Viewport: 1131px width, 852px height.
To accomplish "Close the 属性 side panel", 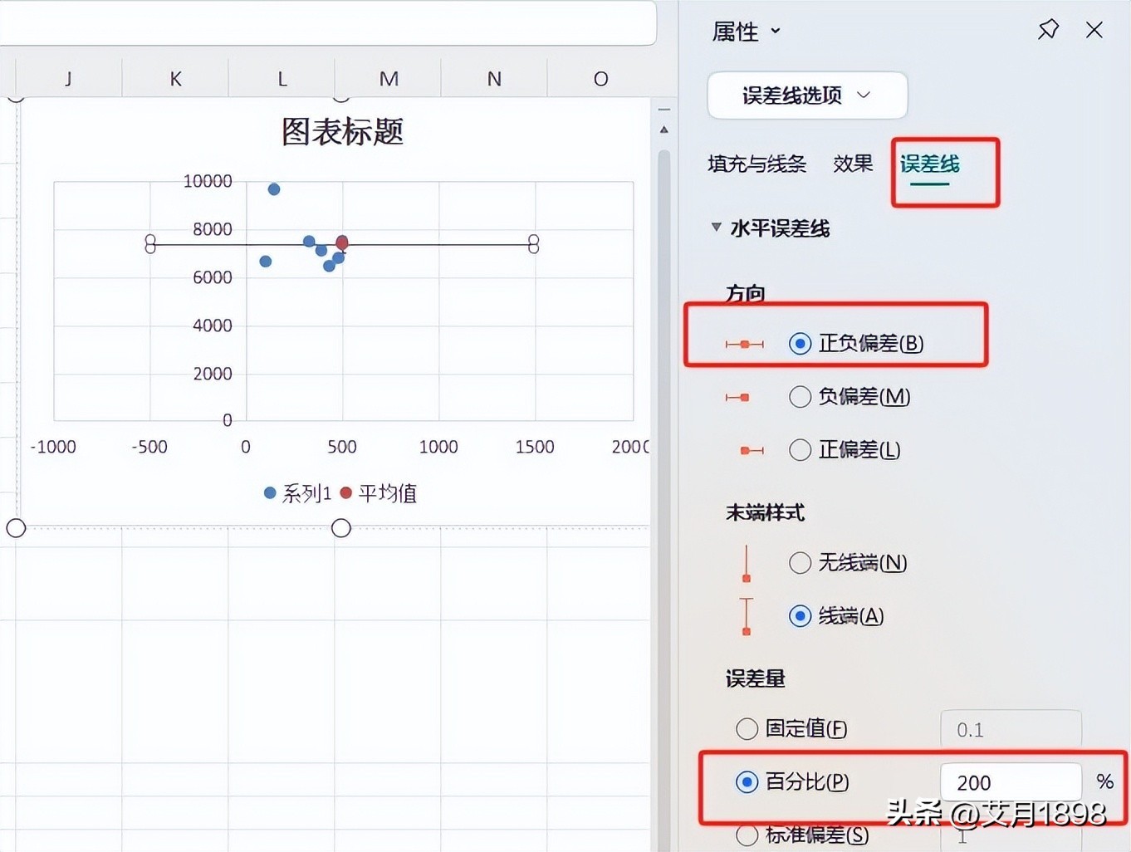I will click(x=1094, y=30).
